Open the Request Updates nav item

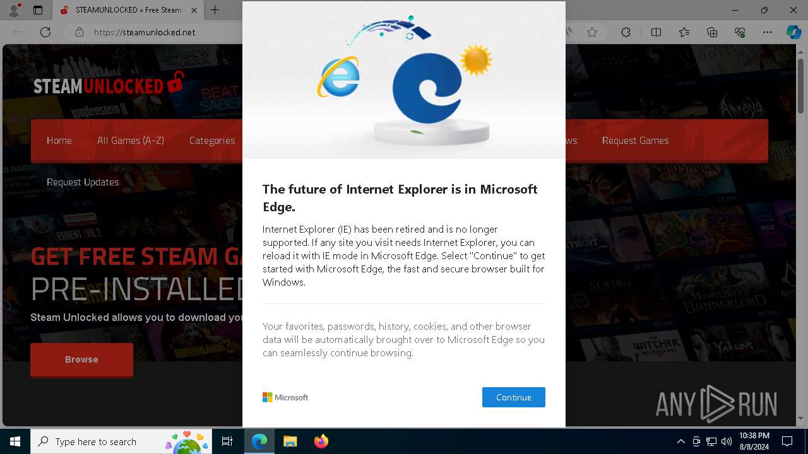pyautogui.click(x=83, y=182)
